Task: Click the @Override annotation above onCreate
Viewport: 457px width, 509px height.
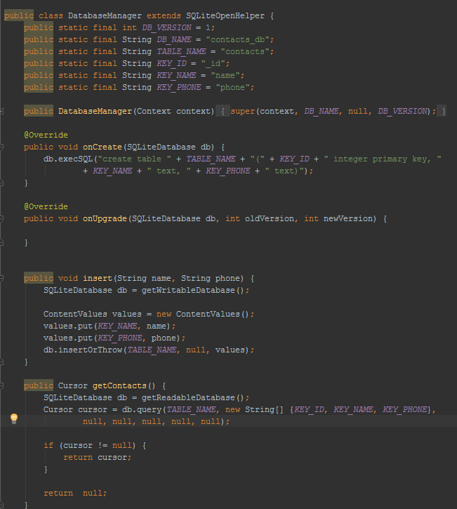Action: coord(46,135)
